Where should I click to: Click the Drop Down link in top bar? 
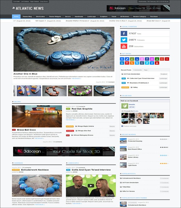(x=44, y=2)
